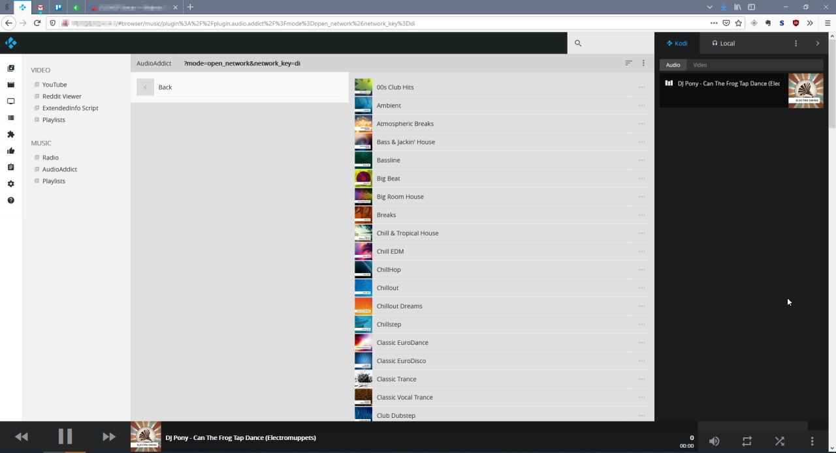Open the Bass & Jackin' House channel
The image size is (836, 453).
click(406, 142)
